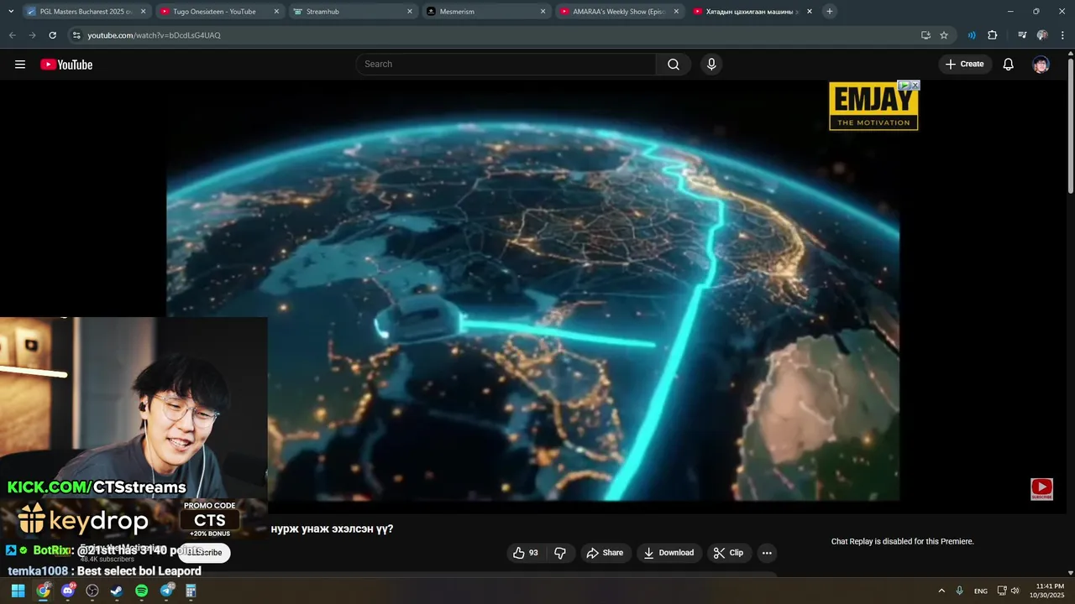Open the more actions ellipsis menu
The height and width of the screenshot is (604, 1075).
click(766, 553)
